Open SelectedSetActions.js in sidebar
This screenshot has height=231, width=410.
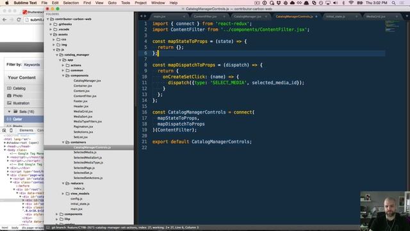coord(88,178)
